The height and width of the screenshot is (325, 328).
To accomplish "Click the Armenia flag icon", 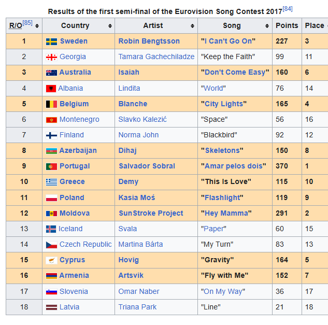I will pyautogui.click(x=51, y=276).
